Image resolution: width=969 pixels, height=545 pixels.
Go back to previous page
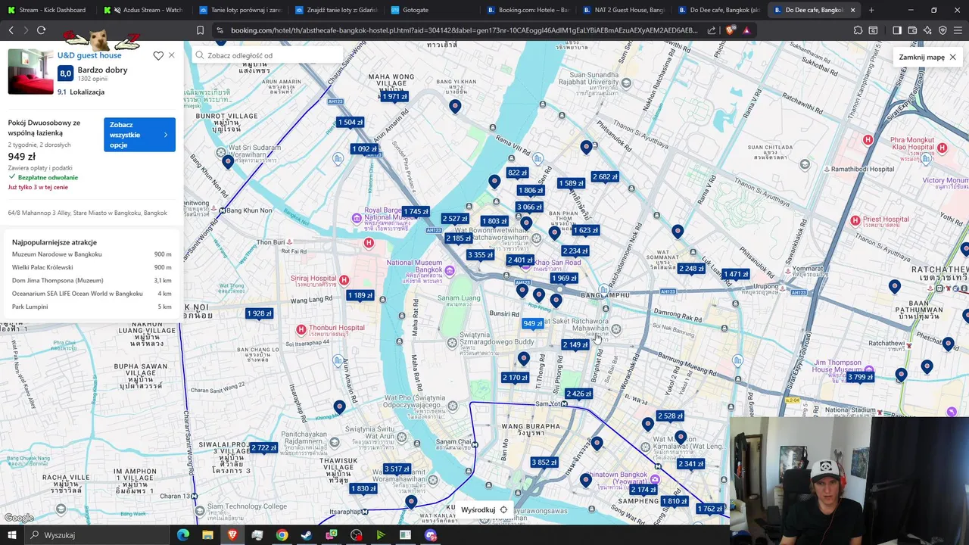click(11, 30)
